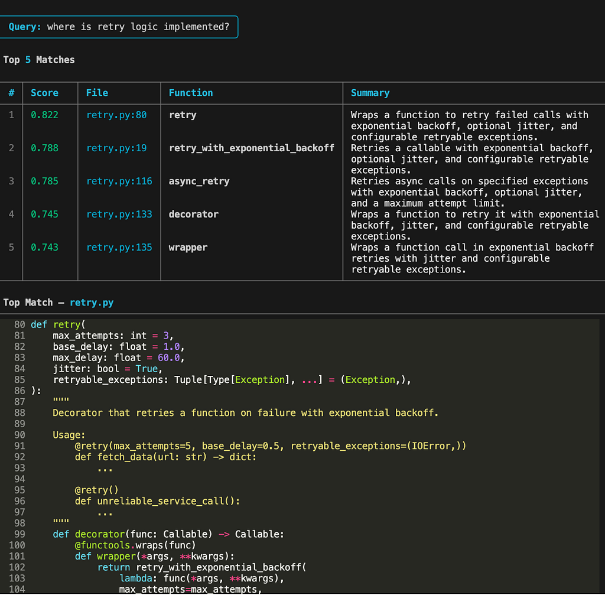Open file link retry.py:80
Screen dimensions: 605x595
(x=116, y=115)
